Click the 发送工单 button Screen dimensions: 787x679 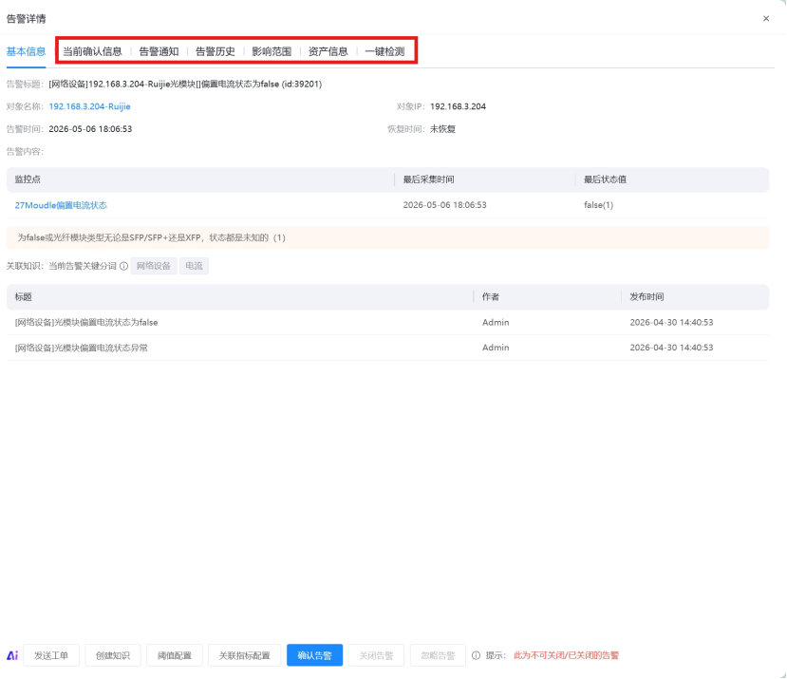pos(51,655)
